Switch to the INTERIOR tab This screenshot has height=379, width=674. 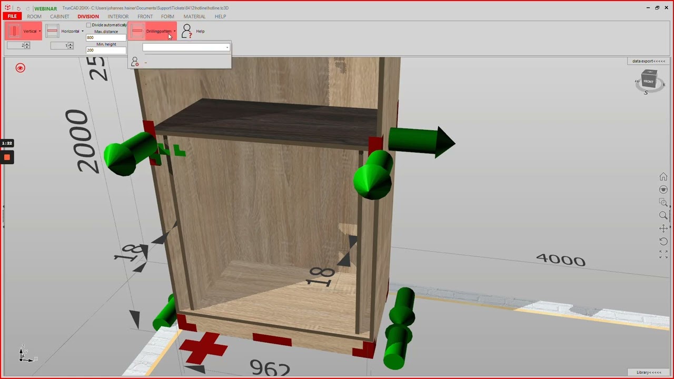(118, 17)
